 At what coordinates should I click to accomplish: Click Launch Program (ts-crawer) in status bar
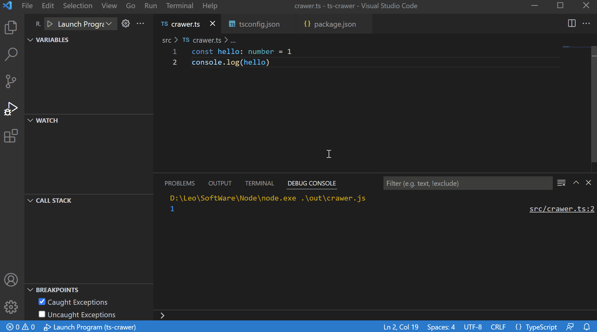point(91,327)
